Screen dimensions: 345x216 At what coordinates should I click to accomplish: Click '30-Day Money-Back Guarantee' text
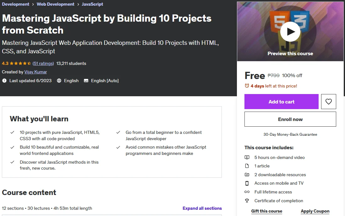coord(290,134)
